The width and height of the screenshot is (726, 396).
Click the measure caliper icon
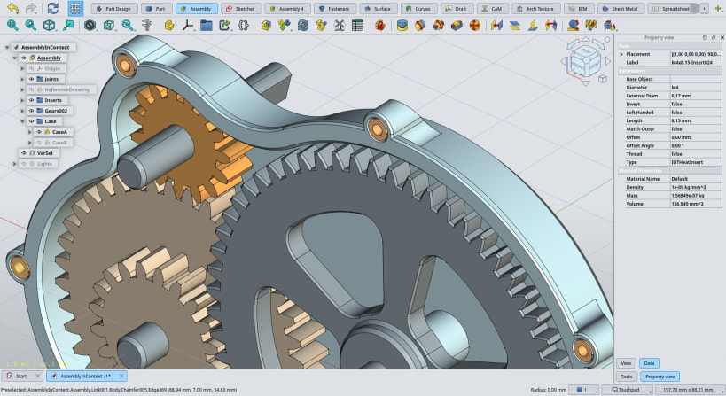[x=147, y=26]
